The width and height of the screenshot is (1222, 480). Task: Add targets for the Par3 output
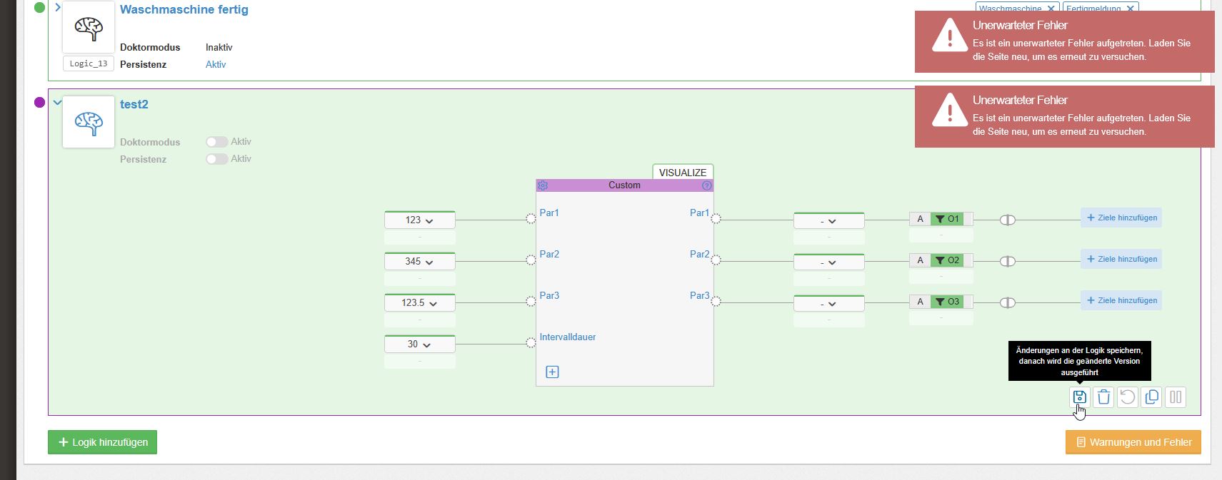click(x=1121, y=300)
